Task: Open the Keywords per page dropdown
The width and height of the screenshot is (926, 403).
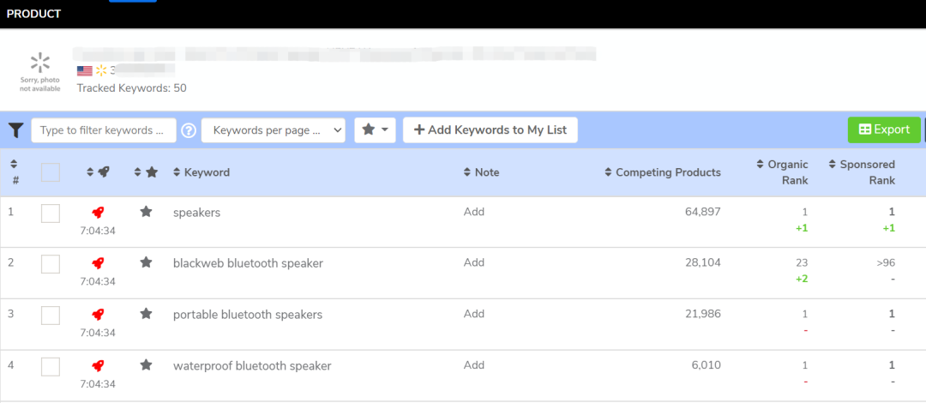Action: click(x=273, y=130)
